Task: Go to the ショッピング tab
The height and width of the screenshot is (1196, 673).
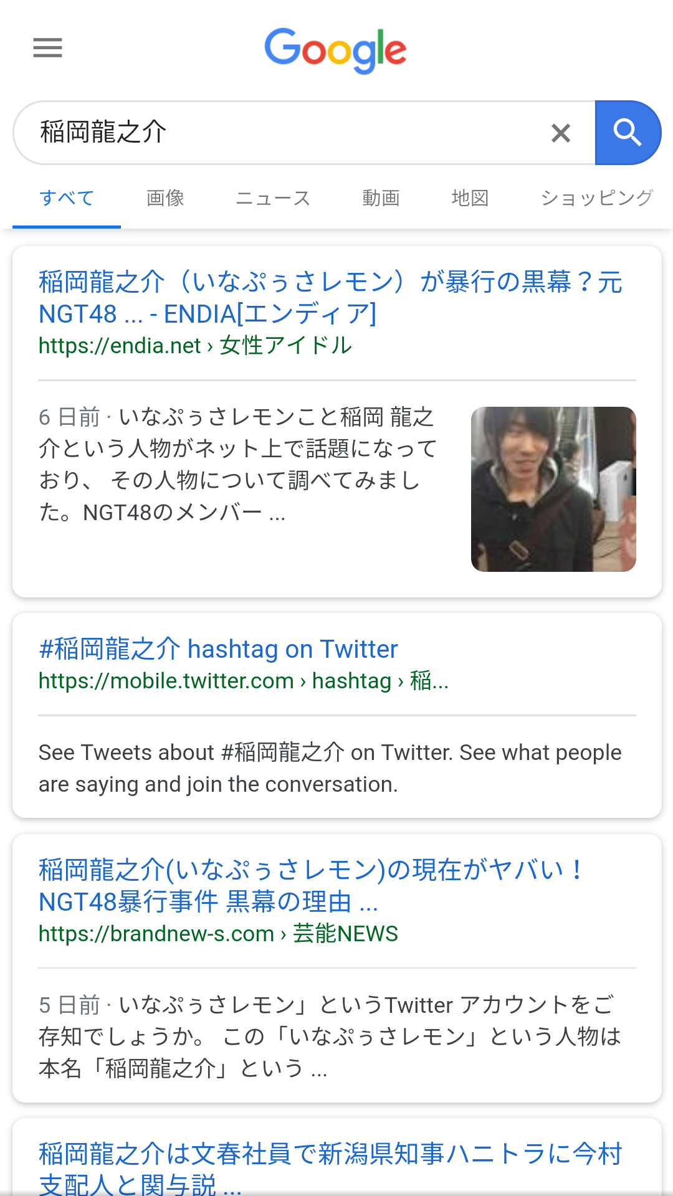Action: 596,198
